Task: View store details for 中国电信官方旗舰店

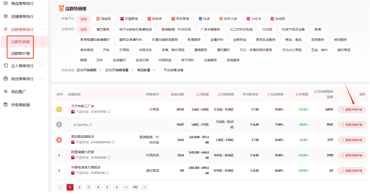Action: [x=352, y=171]
